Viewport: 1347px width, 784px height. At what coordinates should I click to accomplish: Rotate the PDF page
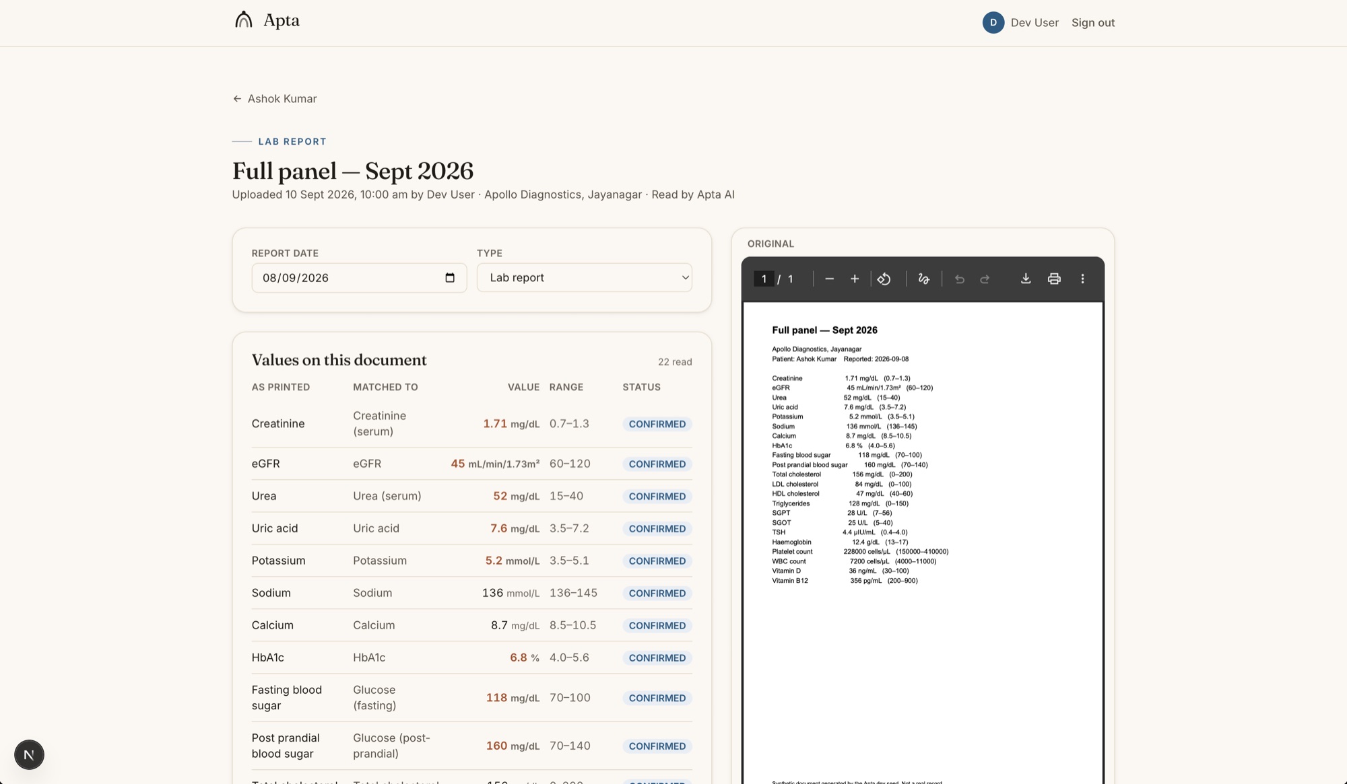[x=884, y=279]
